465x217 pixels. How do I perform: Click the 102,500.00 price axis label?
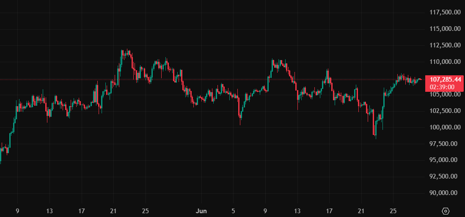pos(445,111)
